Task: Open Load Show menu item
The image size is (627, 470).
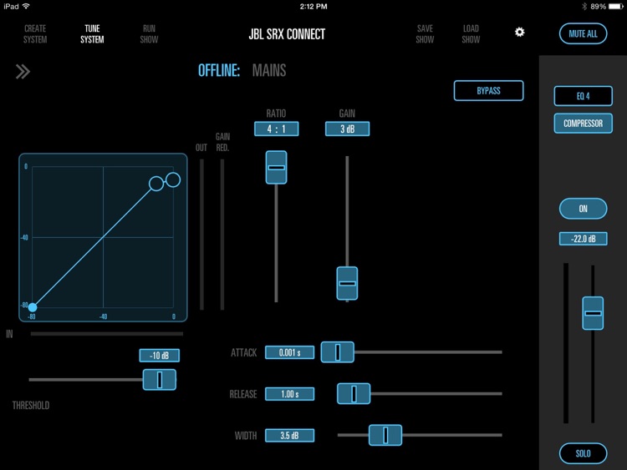Action: pyautogui.click(x=471, y=34)
